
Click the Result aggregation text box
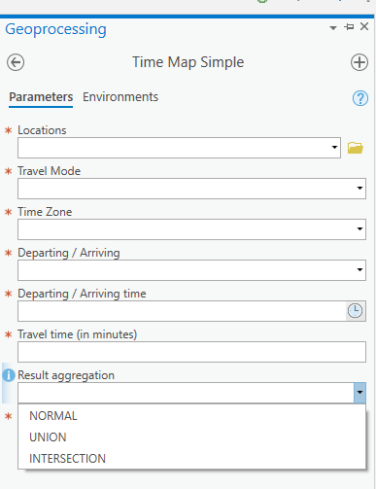point(186,393)
